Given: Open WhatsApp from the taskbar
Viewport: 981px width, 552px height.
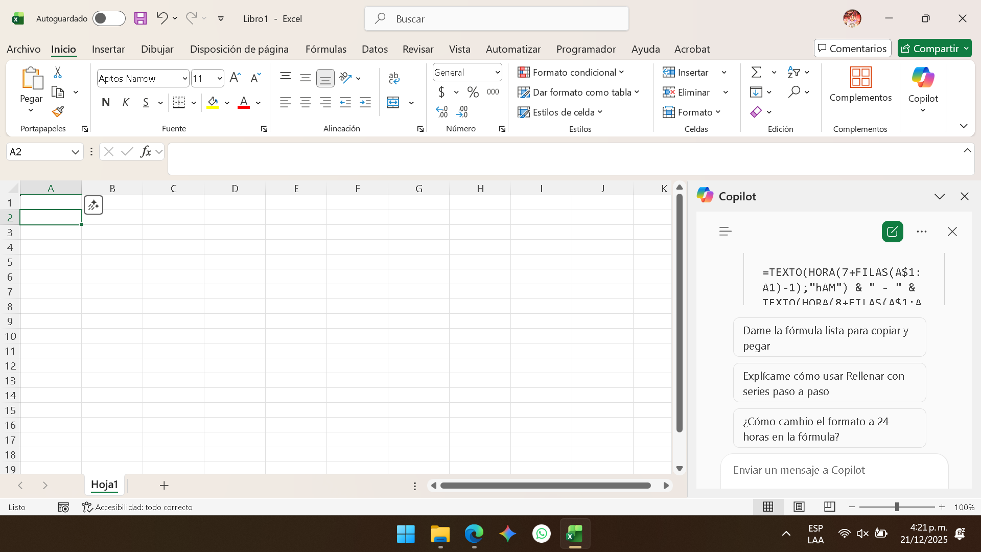Looking at the screenshot, I should 542,533.
